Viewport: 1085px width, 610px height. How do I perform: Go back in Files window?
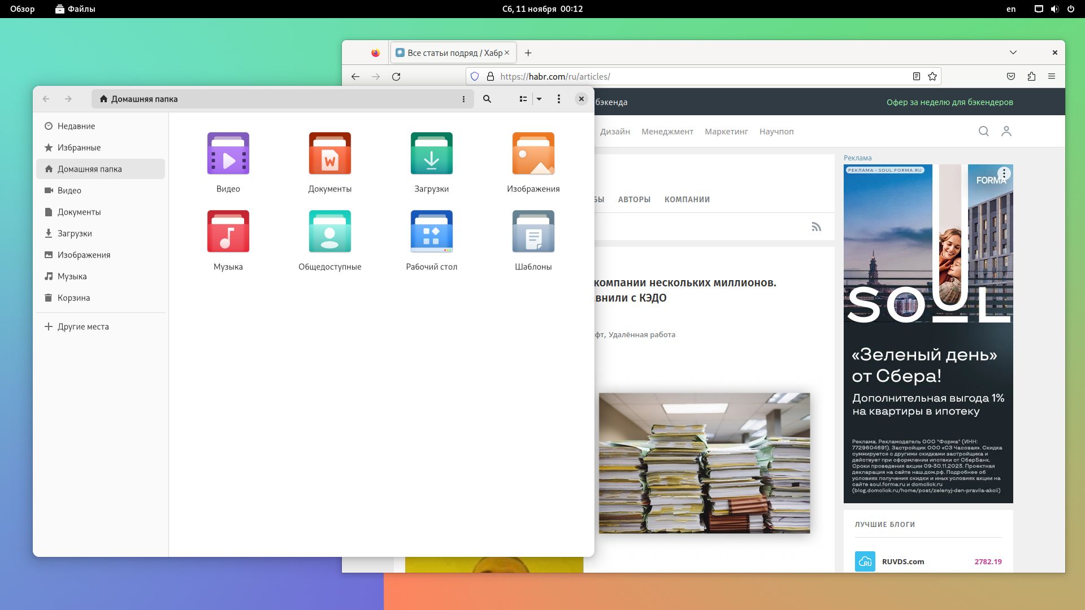(x=46, y=99)
